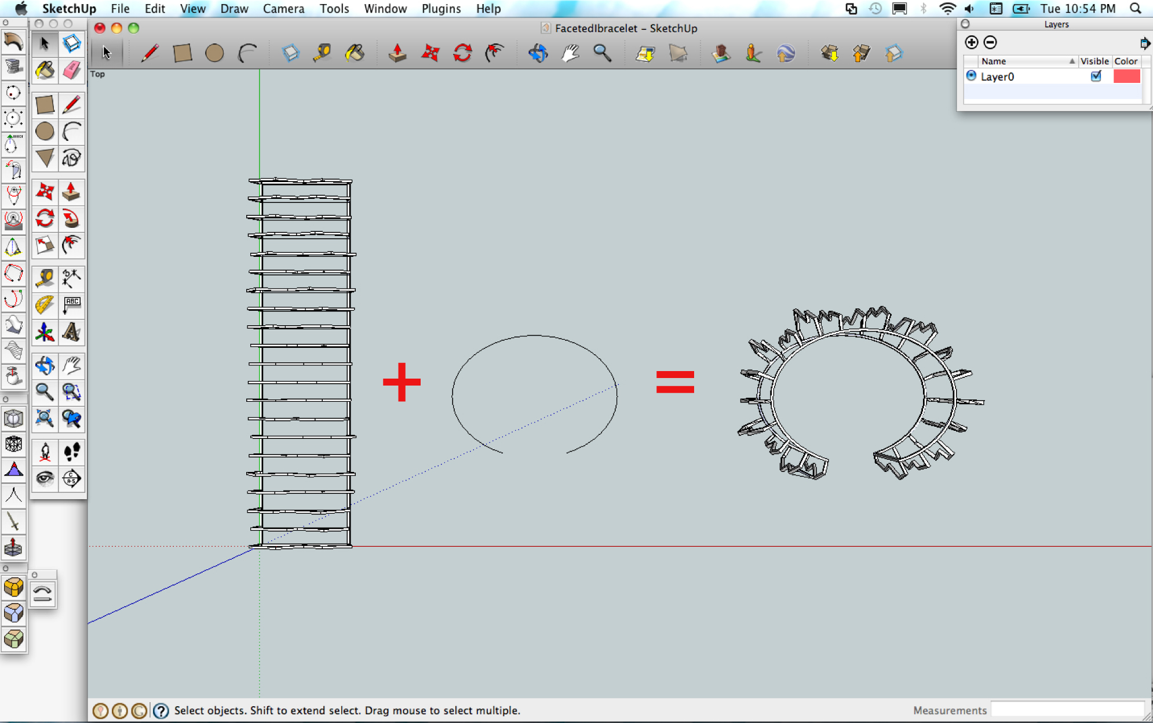Select the Rectangle tool in top toolbar
Screen dimensions: 1153x723
(183, 53)
